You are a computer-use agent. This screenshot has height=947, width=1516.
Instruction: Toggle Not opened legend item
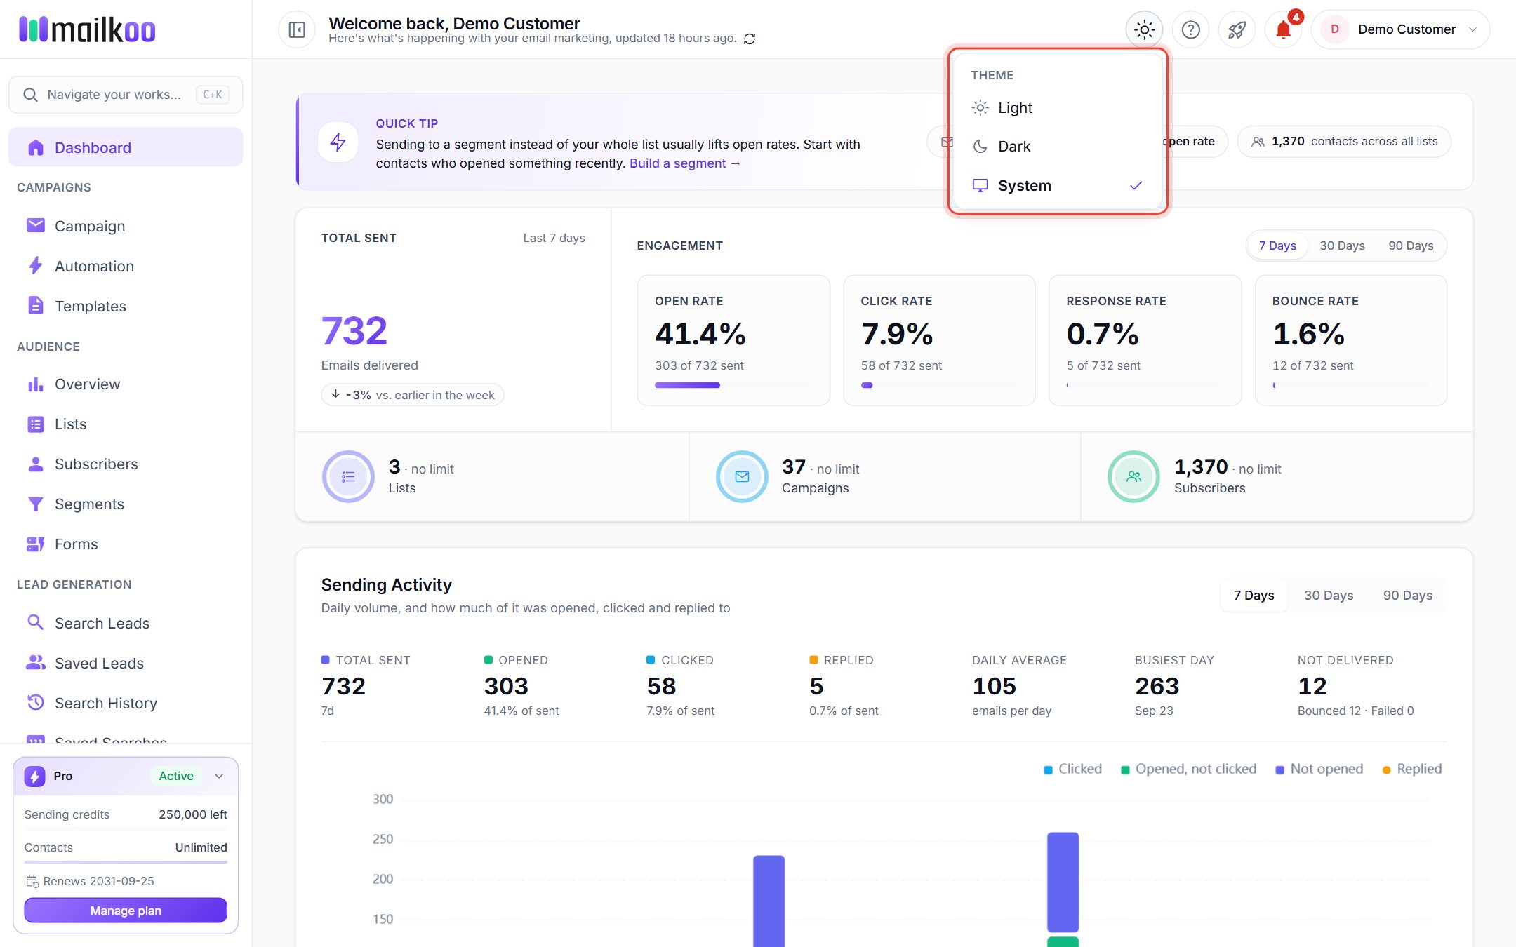[1319, 769]
